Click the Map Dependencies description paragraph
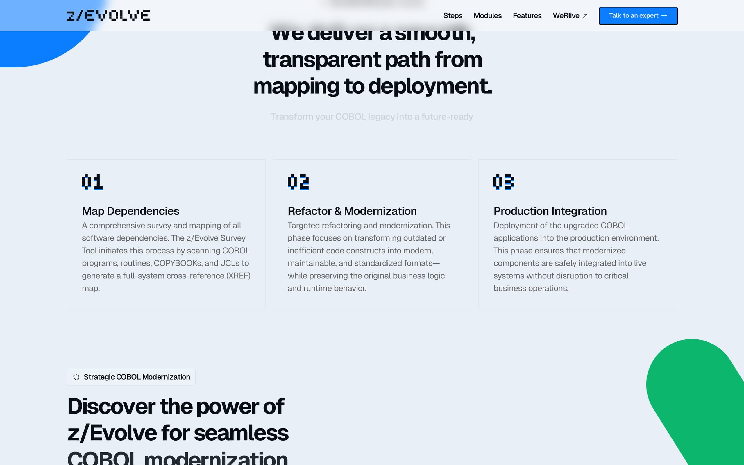The image size is (744, 465). 166,257
